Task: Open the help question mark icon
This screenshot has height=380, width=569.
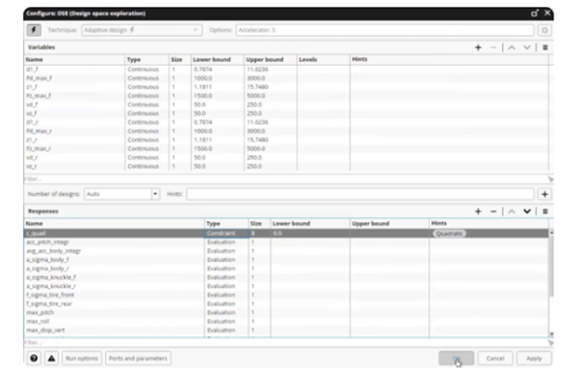Action: pyautogui.click(x=34, y=359)
